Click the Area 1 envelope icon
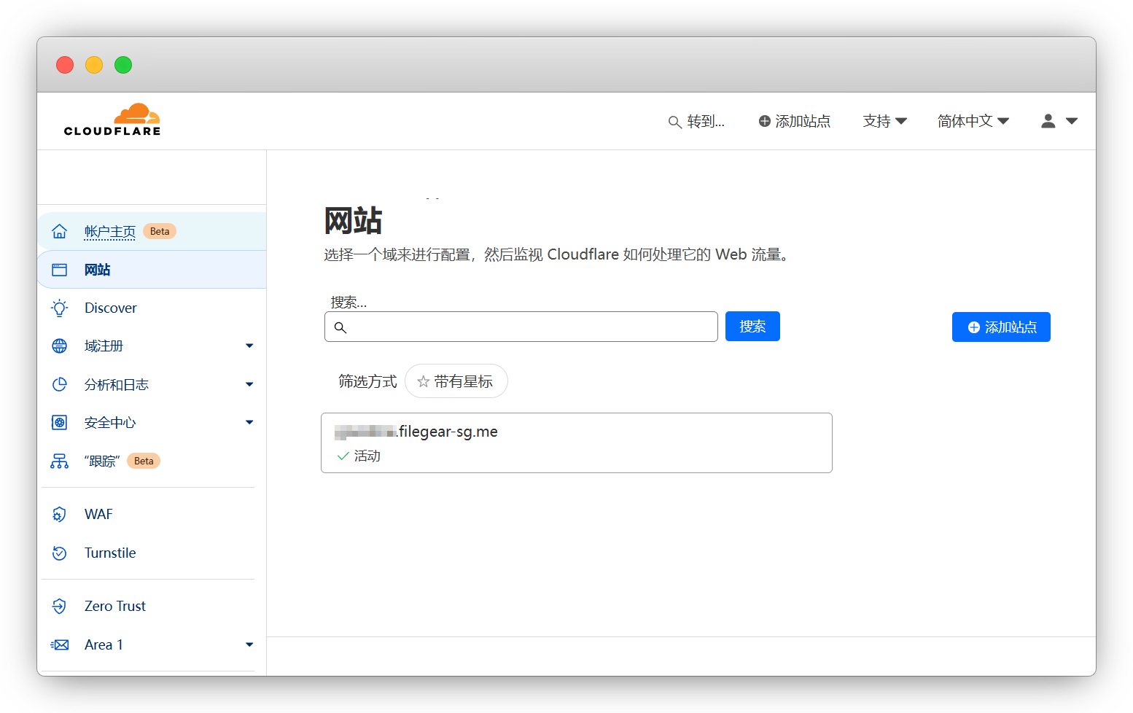 (60, 645)
